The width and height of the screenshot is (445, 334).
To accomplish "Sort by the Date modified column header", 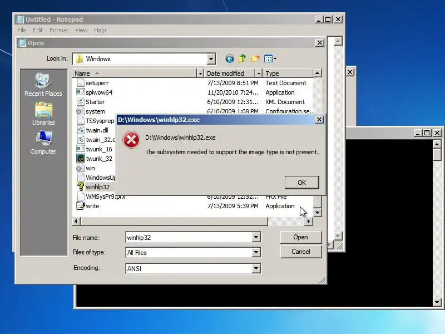I will point(230,73).
